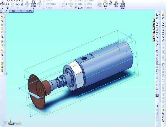Viewport: 166px width, 127px height.
Task: Expand the ribbon rectangle tool dropdown arrow
Action: pos(10,4)
